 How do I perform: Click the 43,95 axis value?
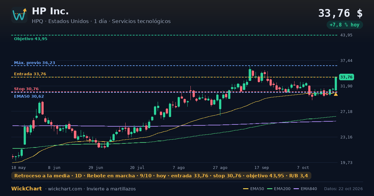(346, 35)
